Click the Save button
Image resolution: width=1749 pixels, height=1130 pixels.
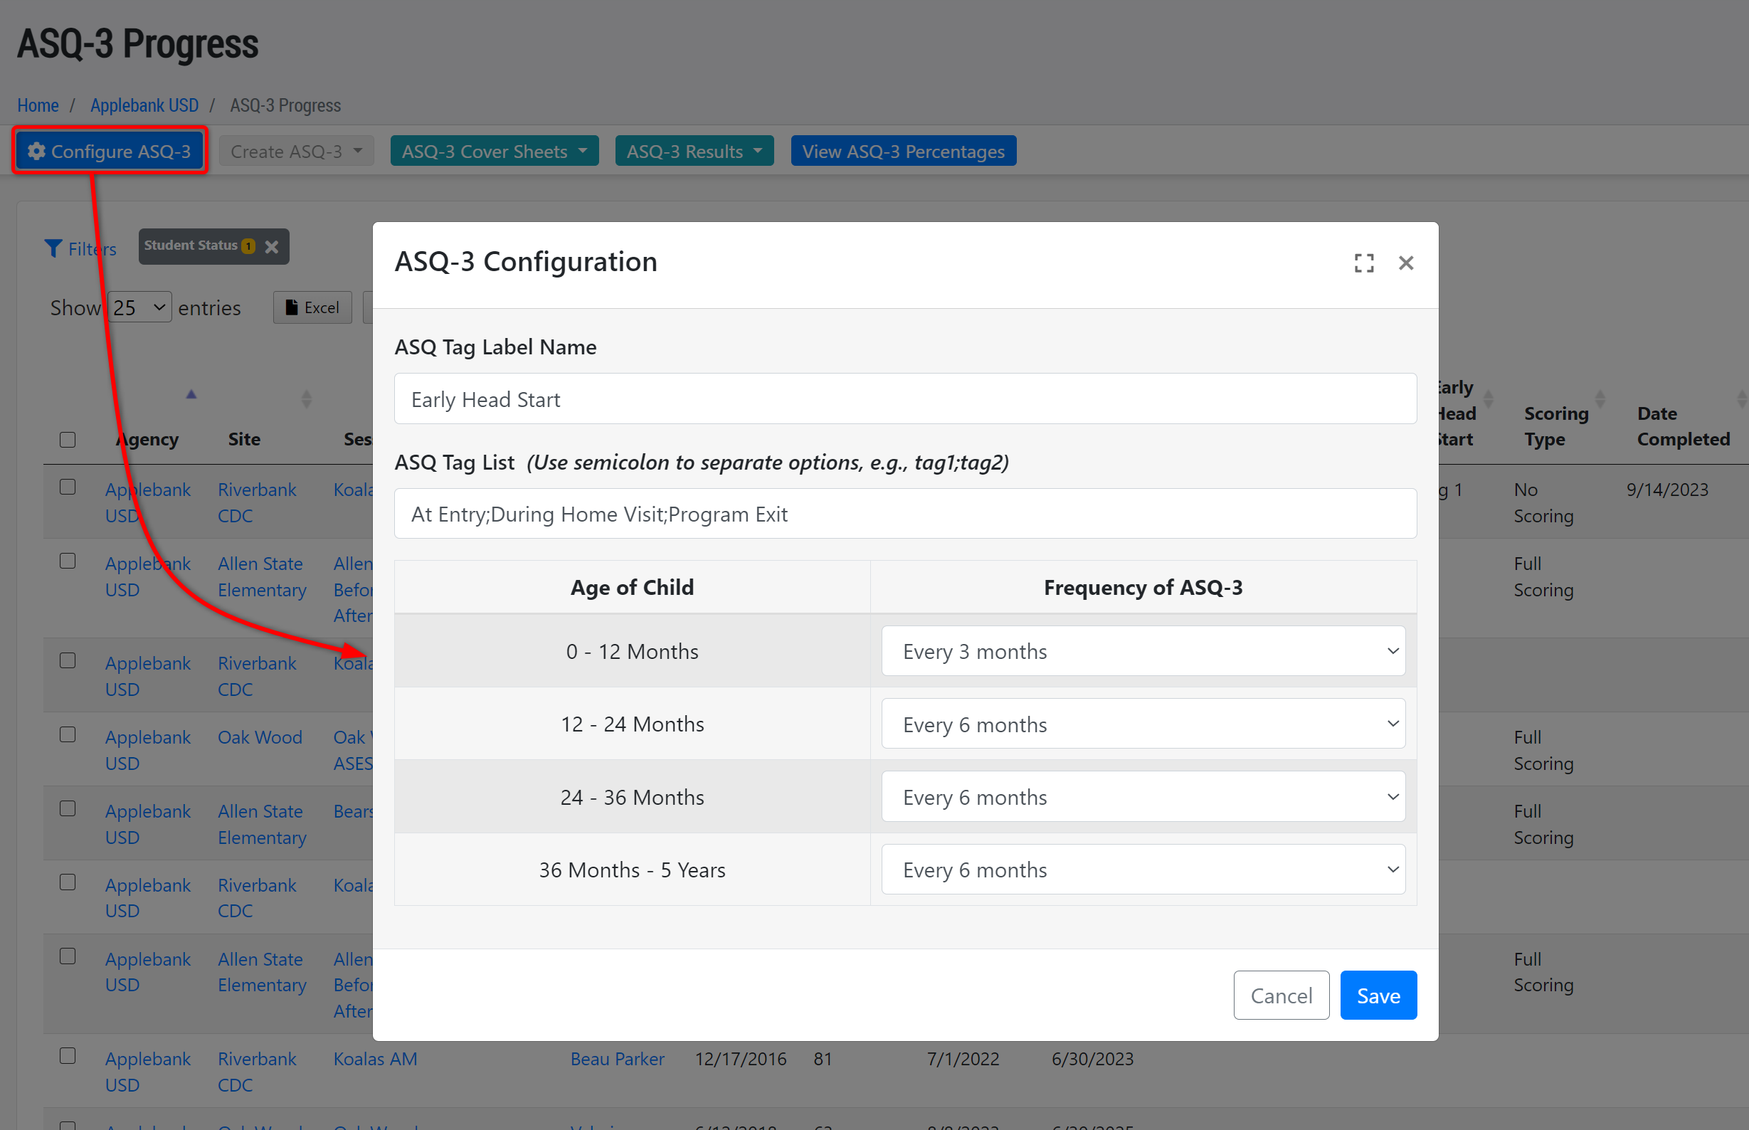tap(1377, 995)
